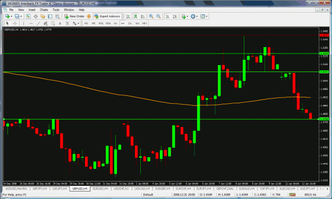
Task: Toggle the Auto Scroll icon
Action: click(x=167, y=16)
